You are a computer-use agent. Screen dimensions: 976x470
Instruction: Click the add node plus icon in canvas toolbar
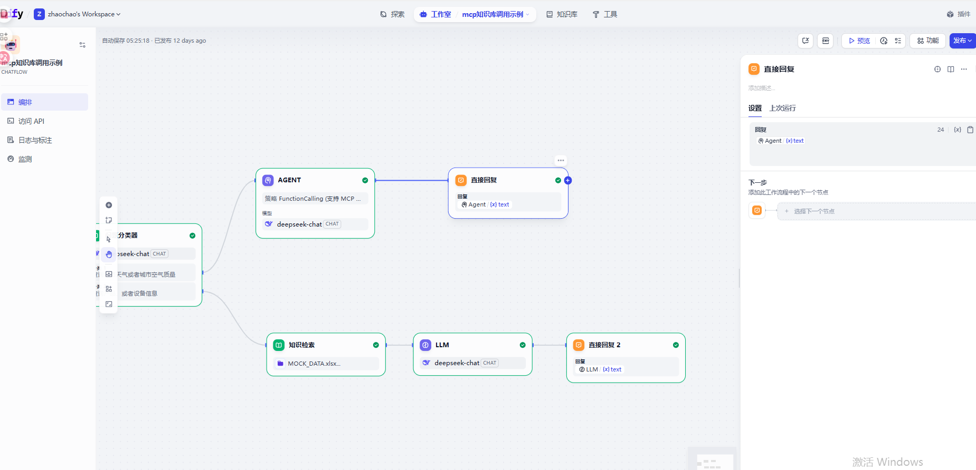pos(109,205)
